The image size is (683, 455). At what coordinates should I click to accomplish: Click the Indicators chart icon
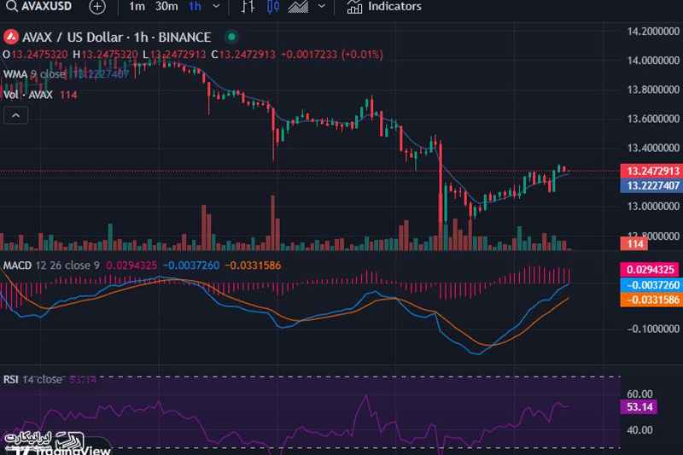point(354,7)
